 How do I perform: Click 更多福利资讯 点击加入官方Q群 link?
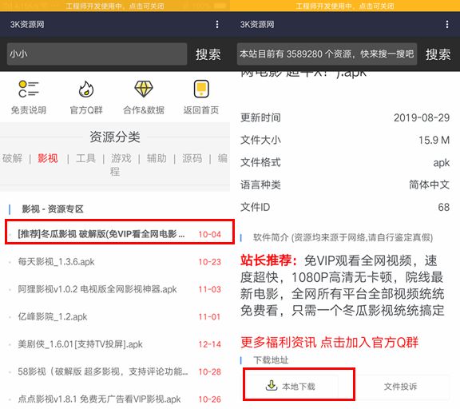[329, 343]
